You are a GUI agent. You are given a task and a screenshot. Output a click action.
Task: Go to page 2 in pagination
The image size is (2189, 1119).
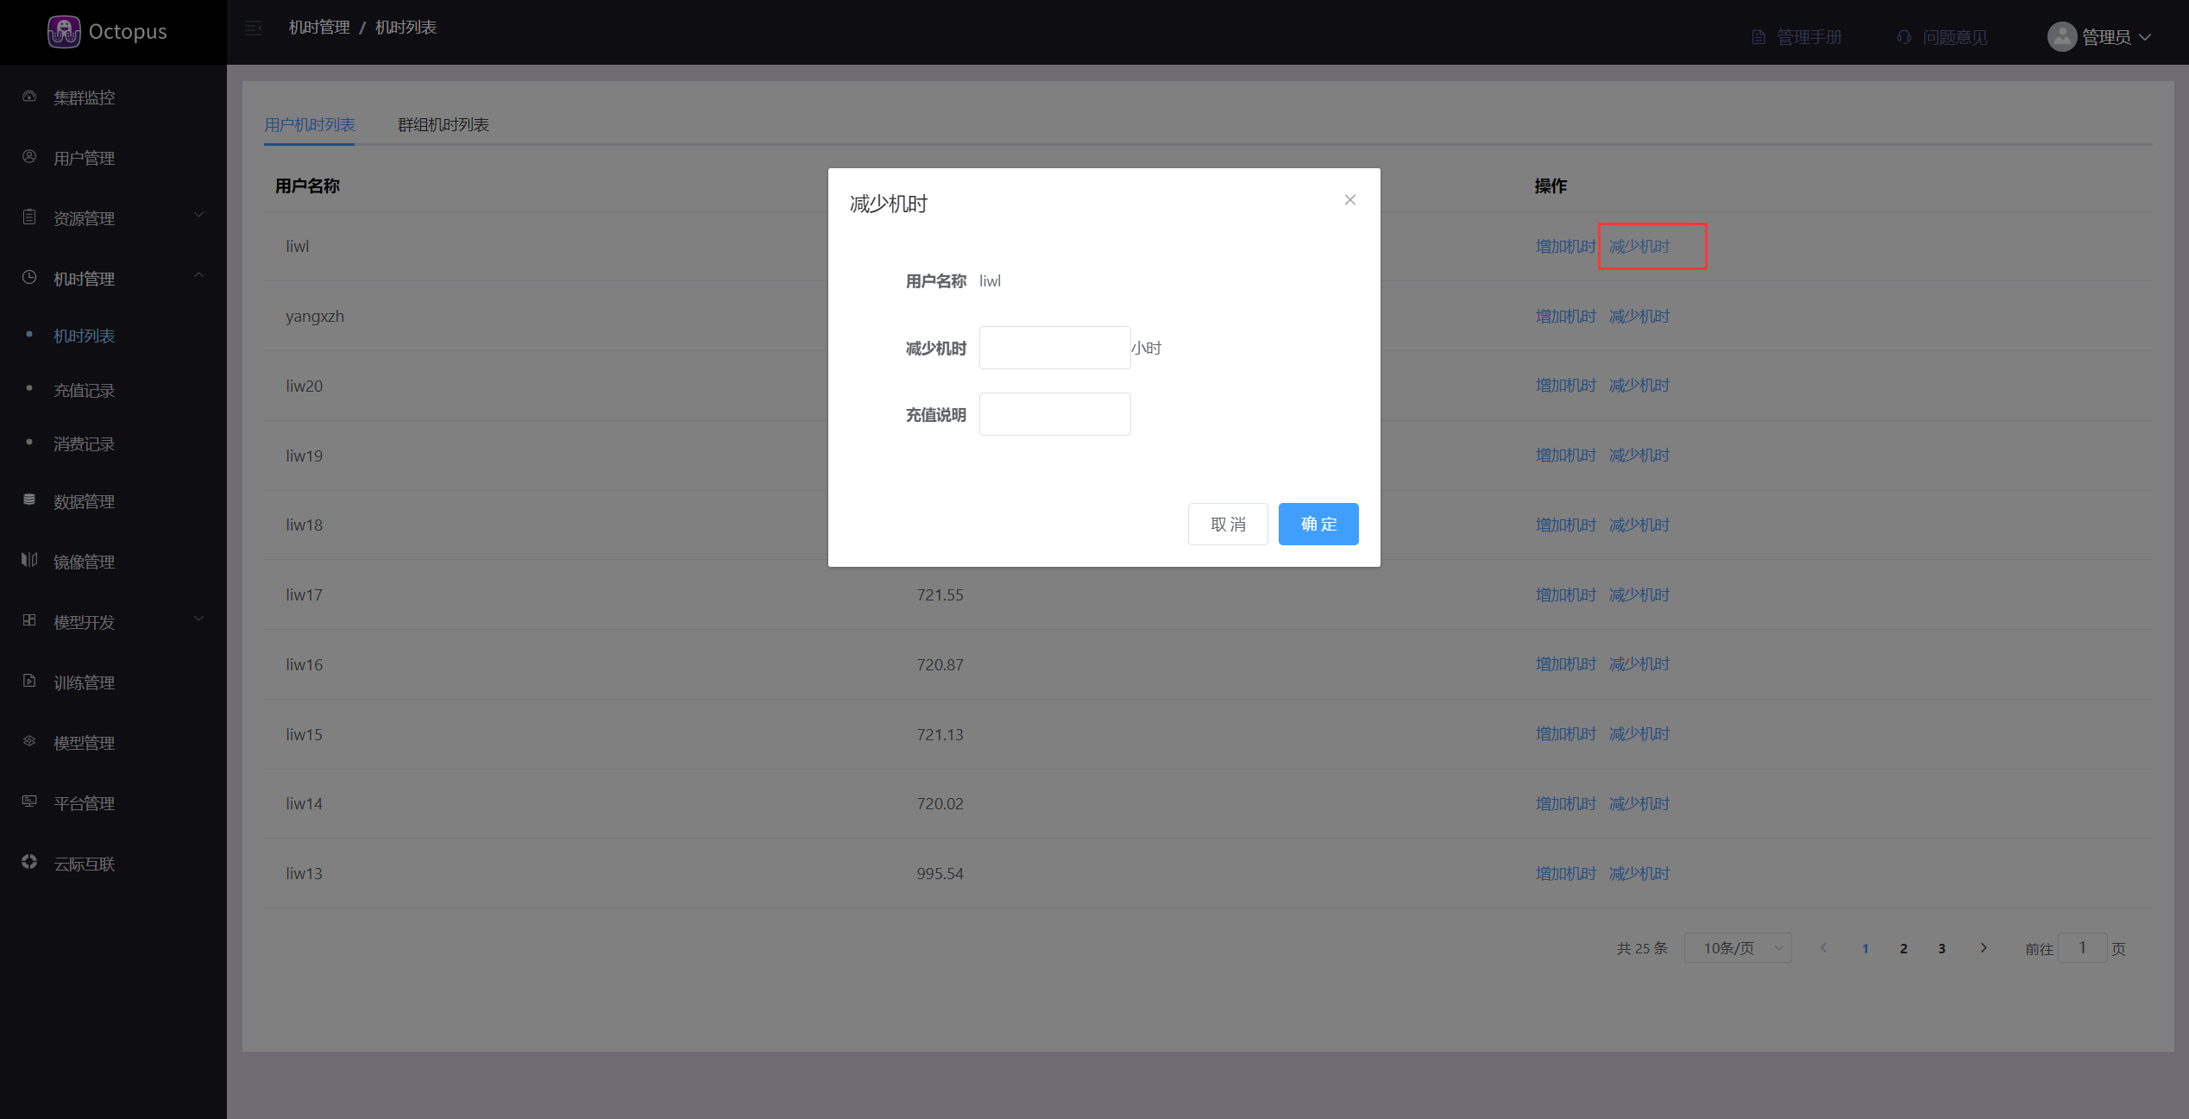click(1903, 949)
